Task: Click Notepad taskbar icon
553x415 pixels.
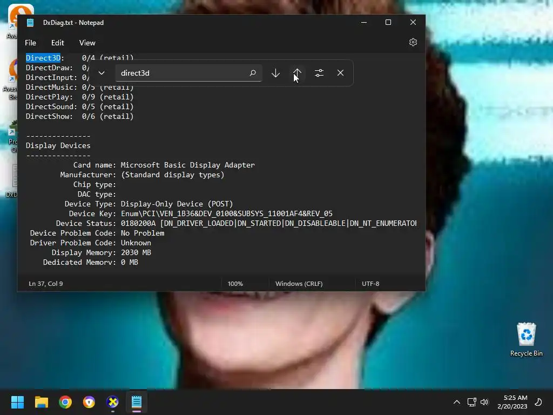Action: point(137,402)
